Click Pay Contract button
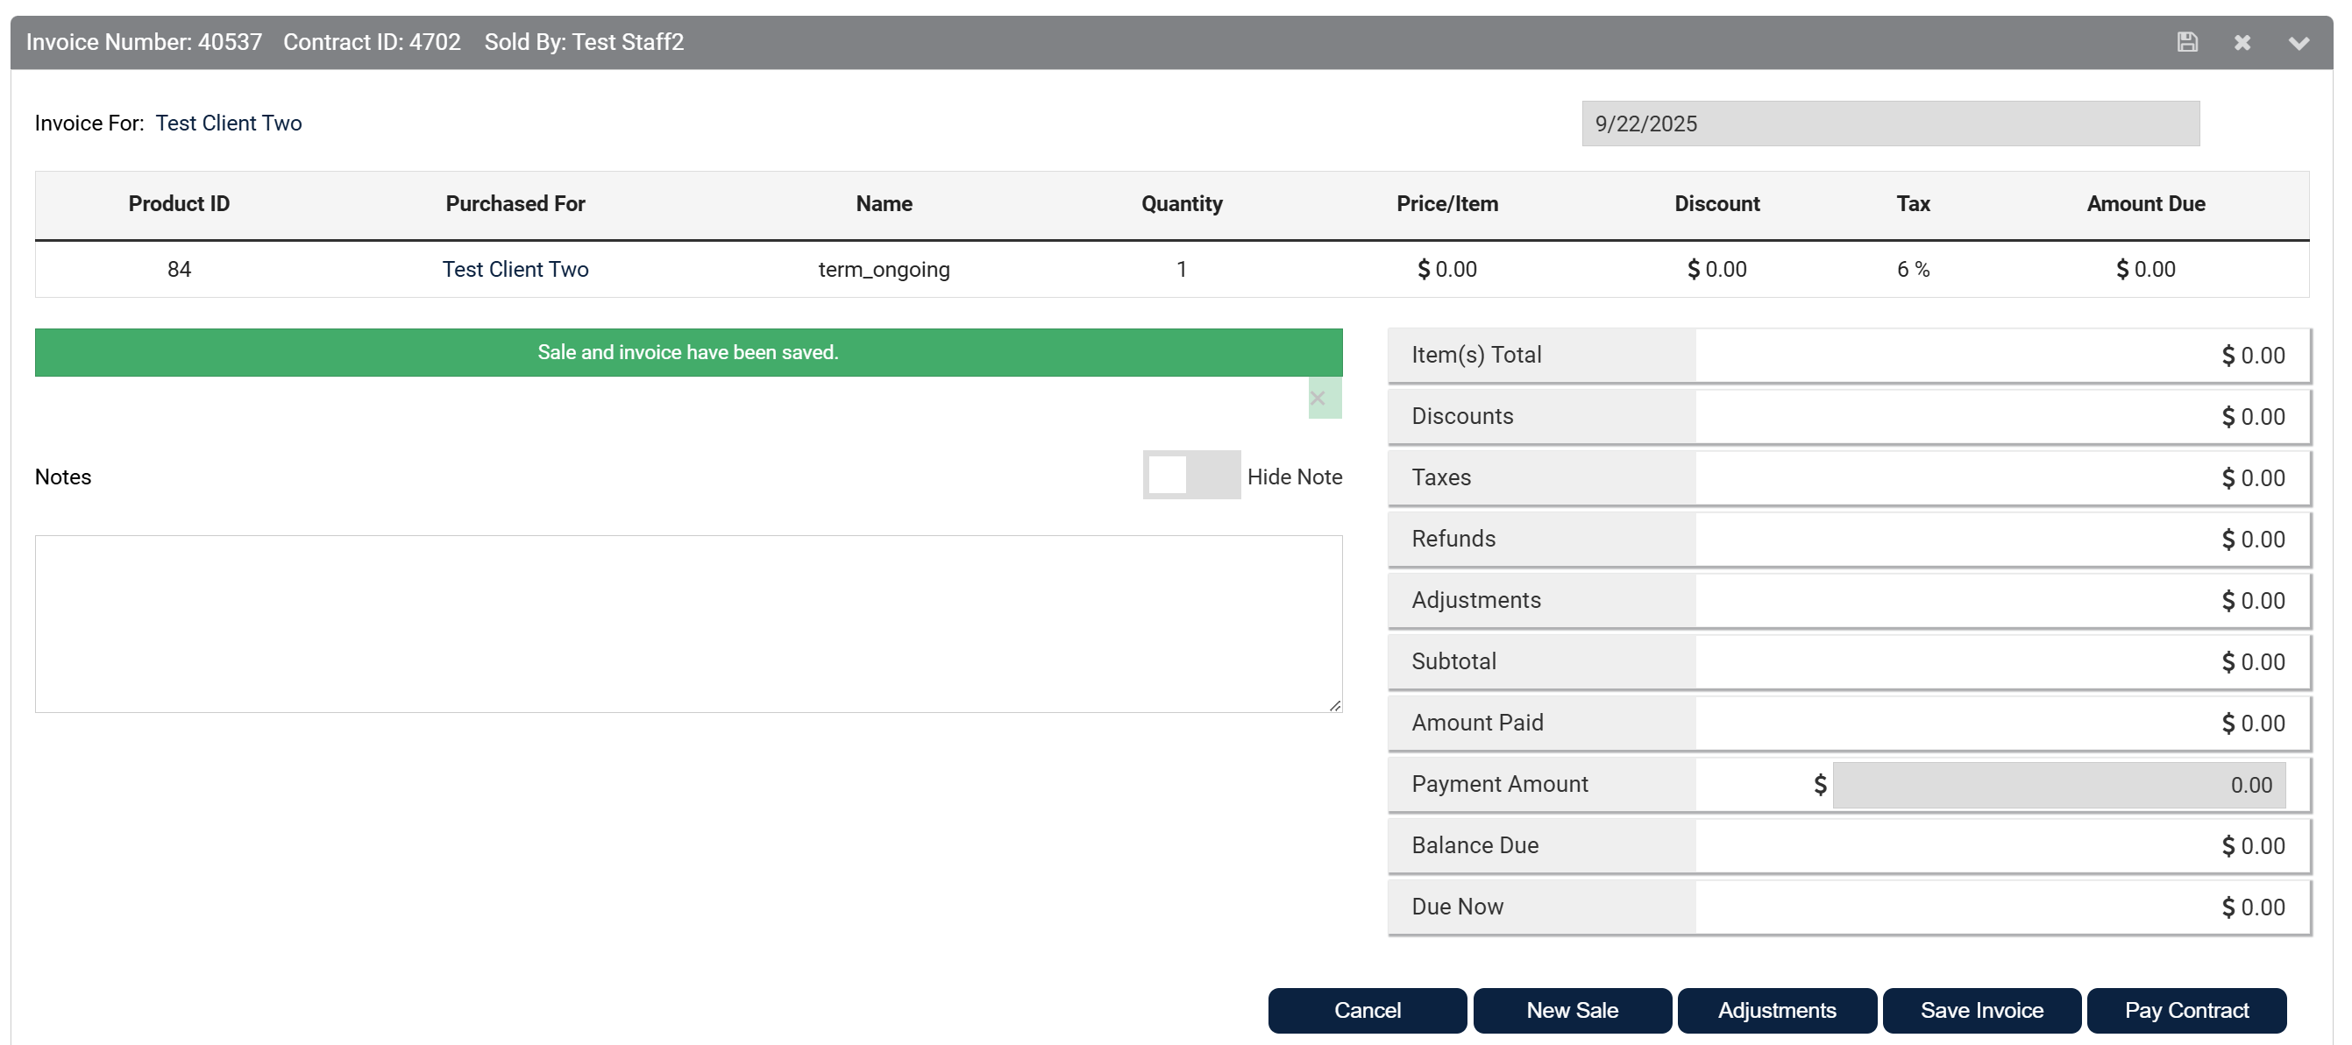This screenshot has height=1045, width=2352. coord(2185,1010)
